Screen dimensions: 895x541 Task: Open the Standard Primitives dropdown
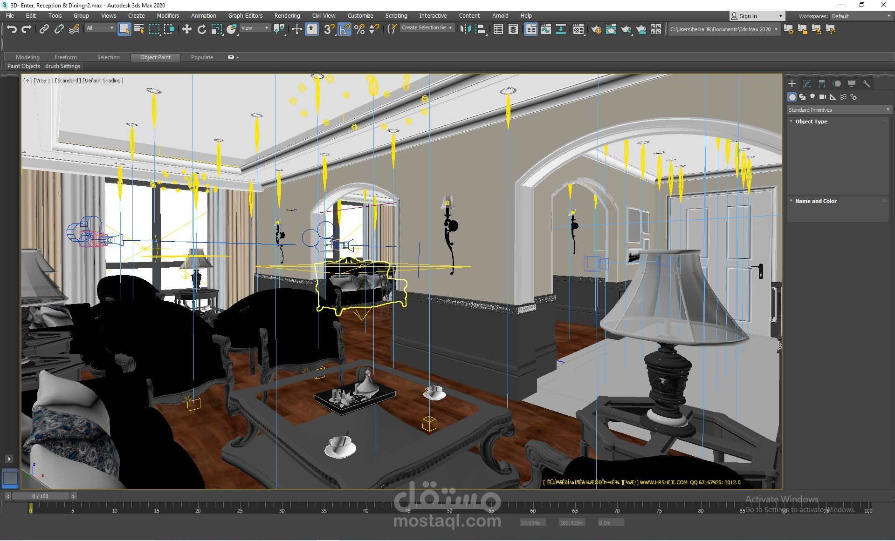[839, 110]
